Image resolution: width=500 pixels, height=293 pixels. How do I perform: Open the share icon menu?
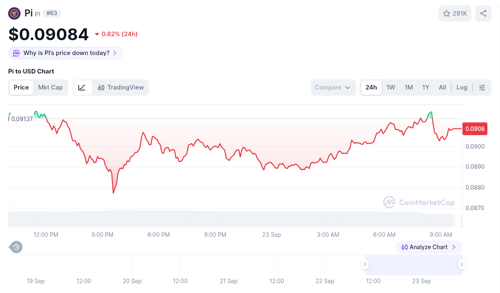[x=483, y=14]
